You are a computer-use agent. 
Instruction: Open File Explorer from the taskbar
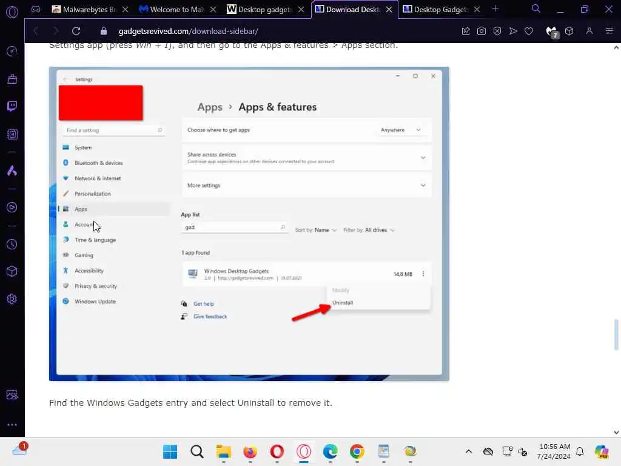223,451
